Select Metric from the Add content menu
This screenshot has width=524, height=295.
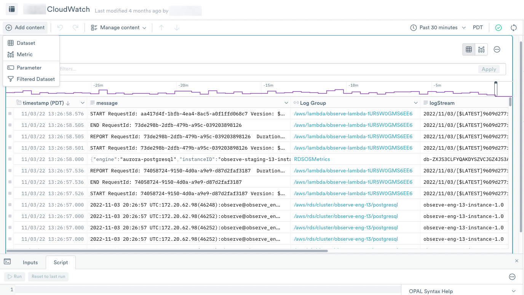(31, 55)
